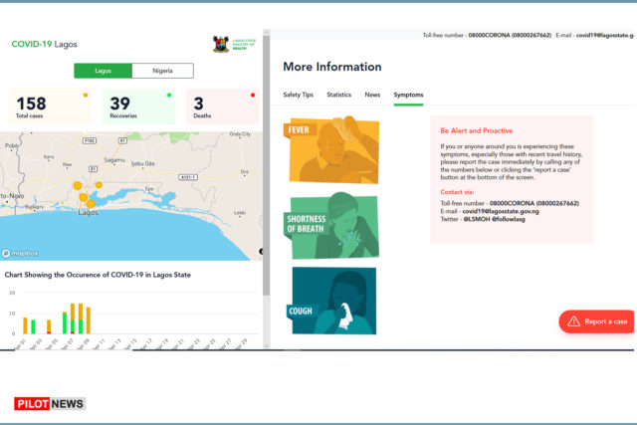Click the red dot on Deaths card

(253, 96)
